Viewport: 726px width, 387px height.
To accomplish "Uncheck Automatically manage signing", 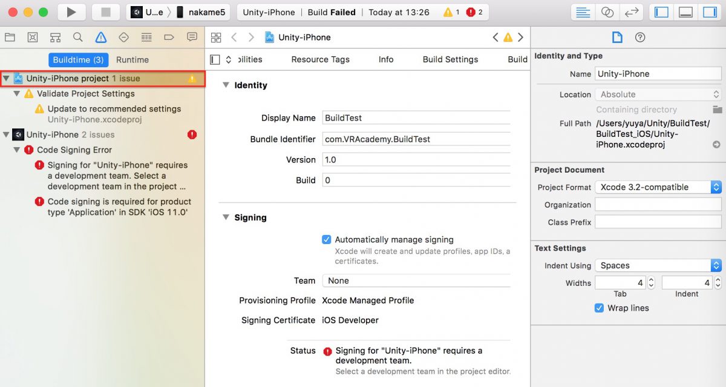I will (327, 239).
